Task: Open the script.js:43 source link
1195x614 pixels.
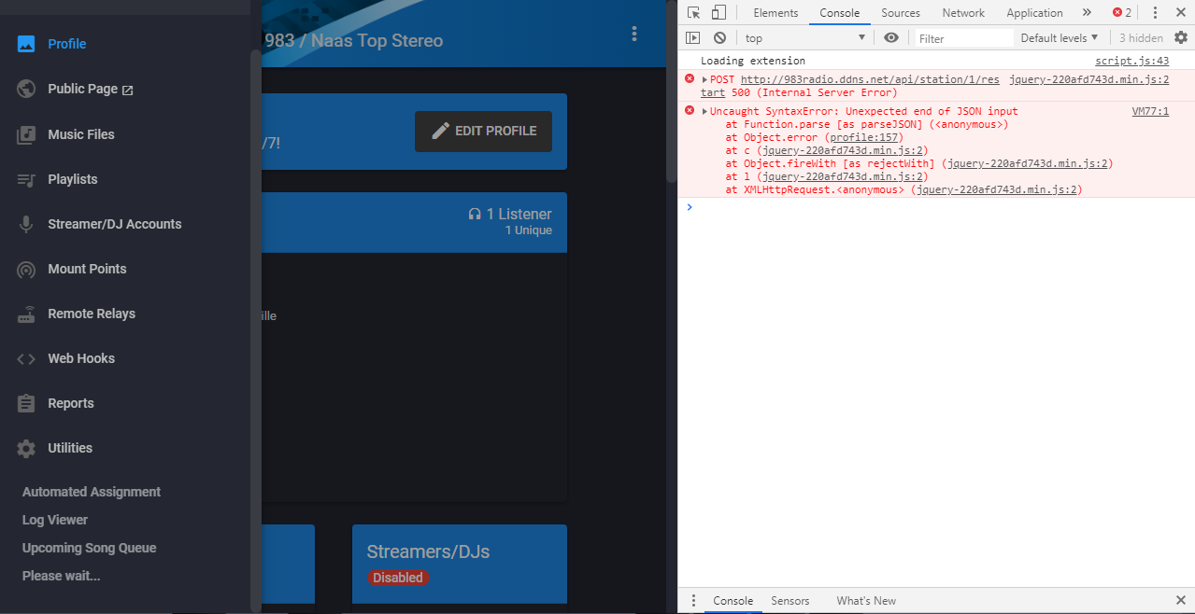Action: 1131,60
